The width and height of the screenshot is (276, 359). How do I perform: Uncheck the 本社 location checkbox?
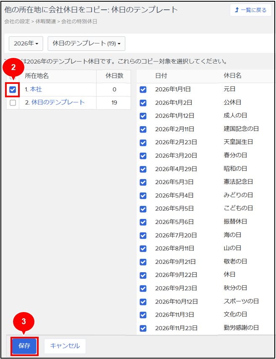coord(13,89)
